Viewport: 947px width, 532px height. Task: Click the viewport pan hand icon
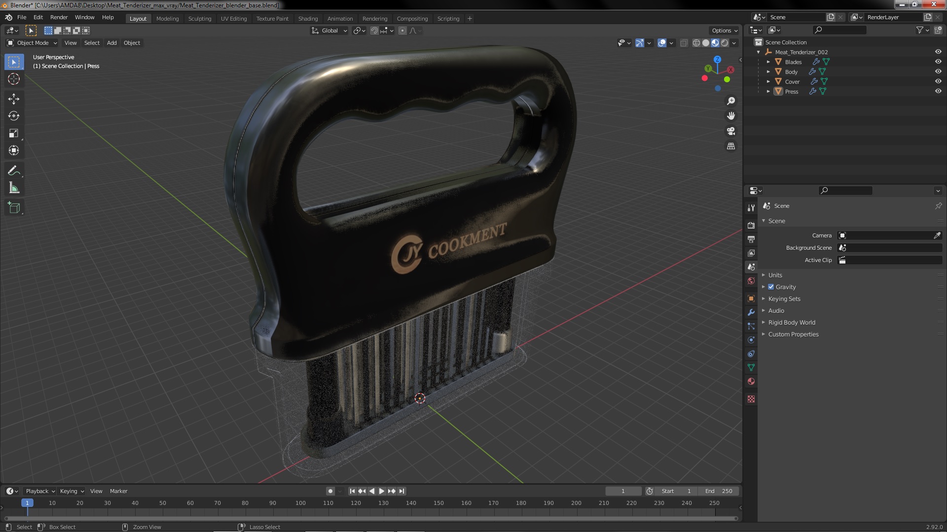[731, 116]
